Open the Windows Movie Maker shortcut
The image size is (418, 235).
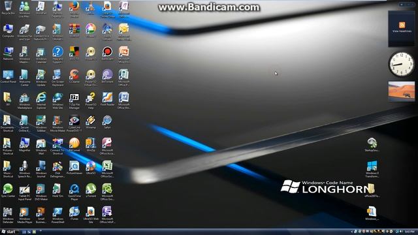point(57,123)
